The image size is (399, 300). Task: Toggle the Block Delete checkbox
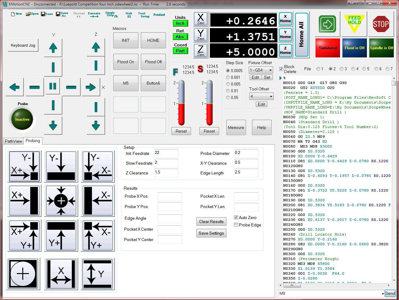click(x=281, y=69)
